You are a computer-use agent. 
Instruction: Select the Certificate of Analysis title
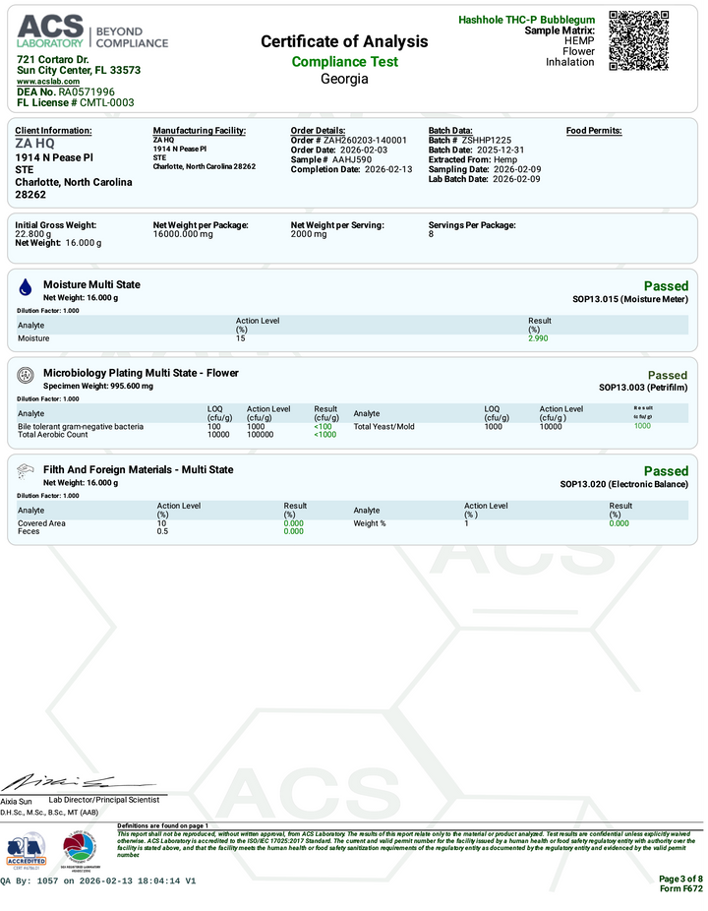[344, 41]
